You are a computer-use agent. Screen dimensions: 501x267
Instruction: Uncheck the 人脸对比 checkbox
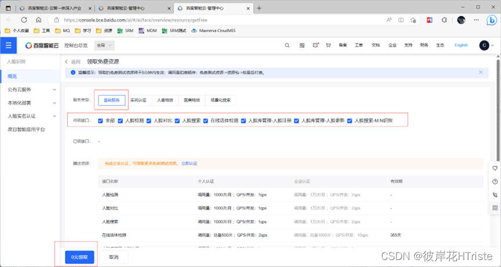[148, 121]
